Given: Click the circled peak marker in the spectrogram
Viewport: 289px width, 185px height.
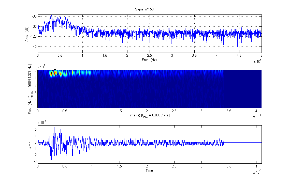Looking at the screenshot, I should point(55,73).
